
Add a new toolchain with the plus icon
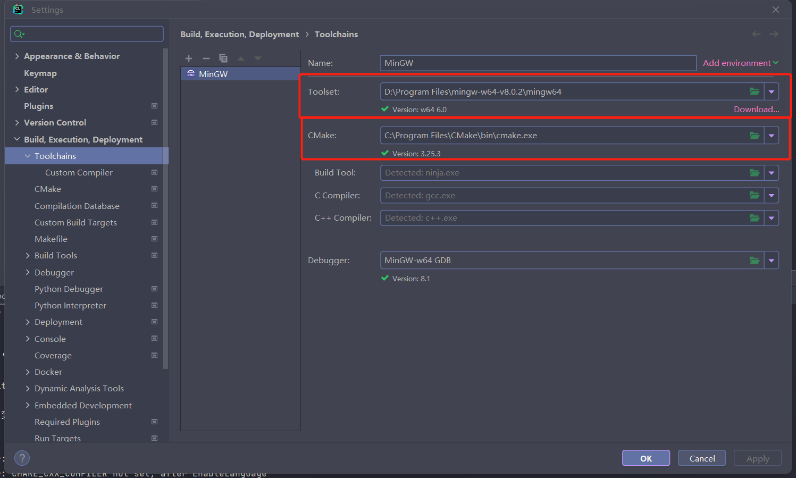pos(189,58)
